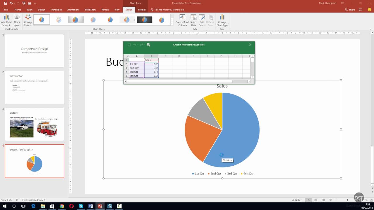Click Edit Data in Microsoft Excel icon
Image resolution: width=374 pixels, height=210 pixels.
tap(148, 45)
